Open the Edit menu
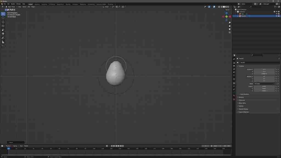The image size is (281, 158). [8, 4]
